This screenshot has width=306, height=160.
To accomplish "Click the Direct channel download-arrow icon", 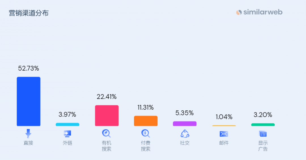I will pyautogui.click(x=28, y=133).
